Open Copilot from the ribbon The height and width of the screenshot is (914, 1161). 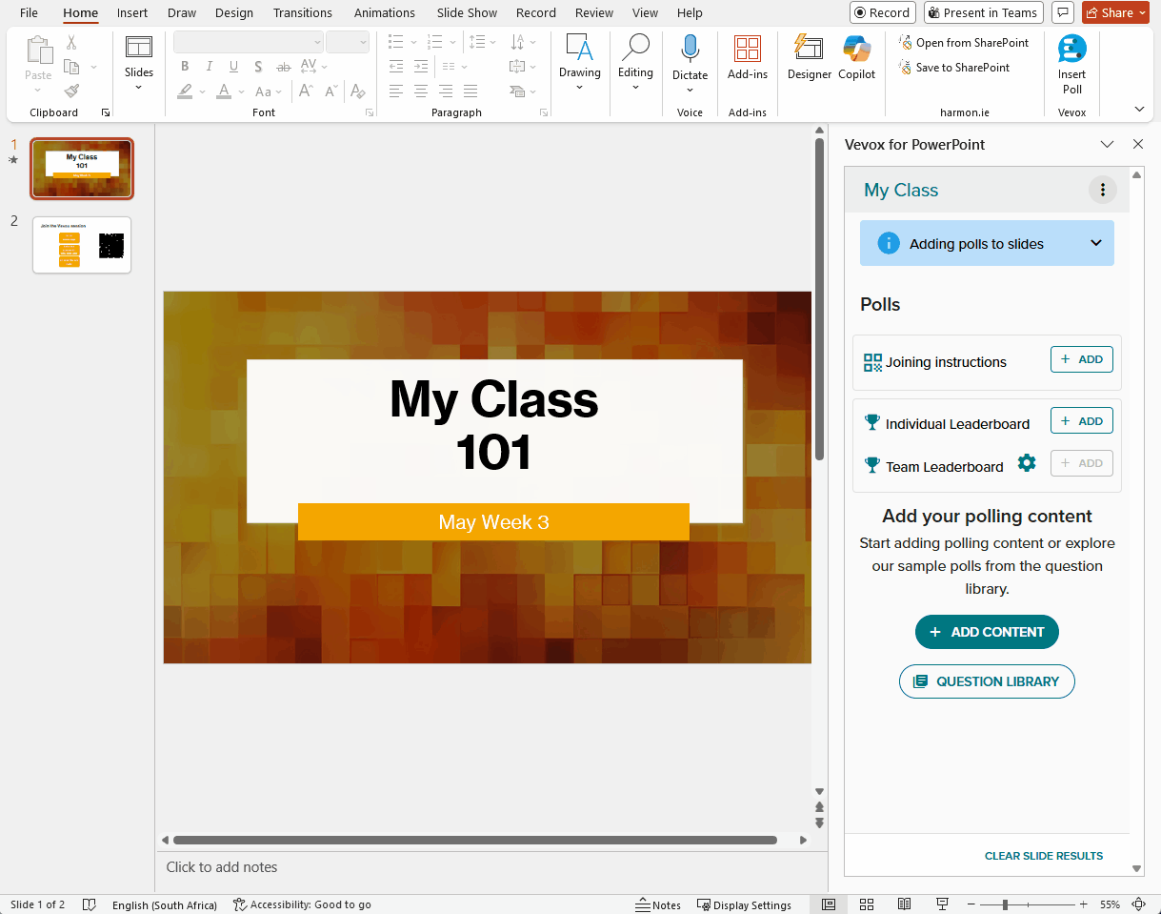(855, 59)
